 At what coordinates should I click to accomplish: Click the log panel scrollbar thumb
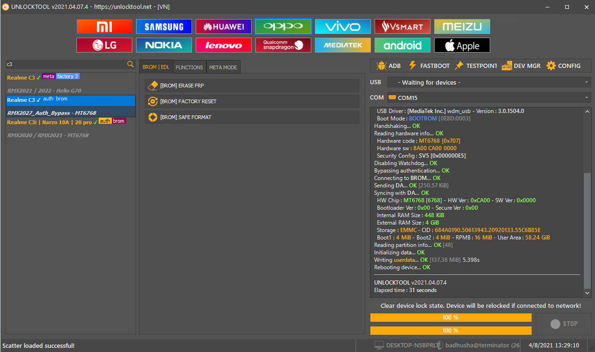(x=587, y=230)
